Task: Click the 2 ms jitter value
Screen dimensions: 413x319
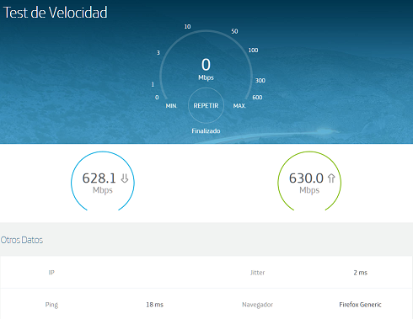Action: [360, 273]
